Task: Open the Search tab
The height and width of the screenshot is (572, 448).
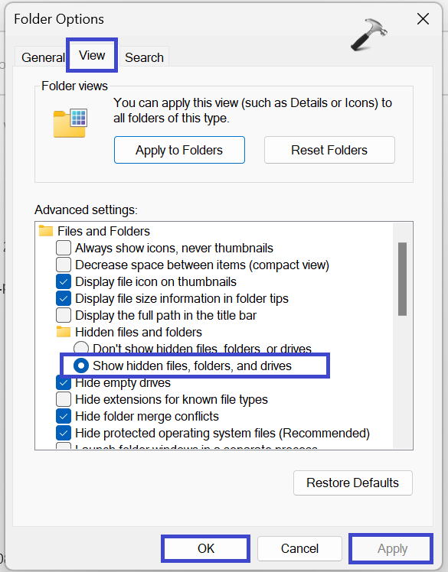Action: coord(144,57)
